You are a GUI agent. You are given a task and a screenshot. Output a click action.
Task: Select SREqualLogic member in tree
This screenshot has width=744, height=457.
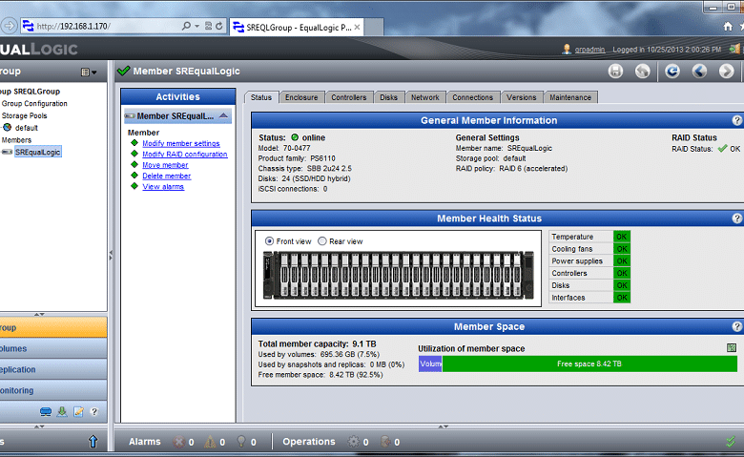[38, 152]
